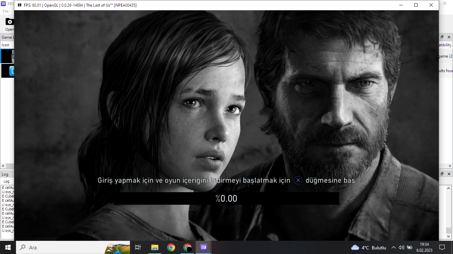Minimize The Last of Us game window

401,5
